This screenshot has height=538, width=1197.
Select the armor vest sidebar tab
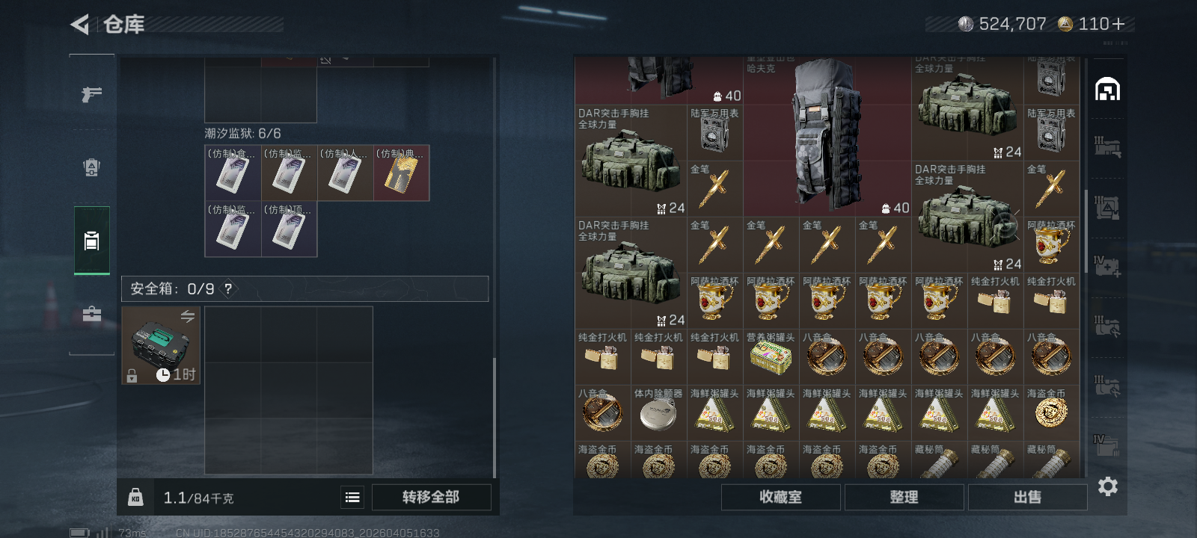click(91, 167)
